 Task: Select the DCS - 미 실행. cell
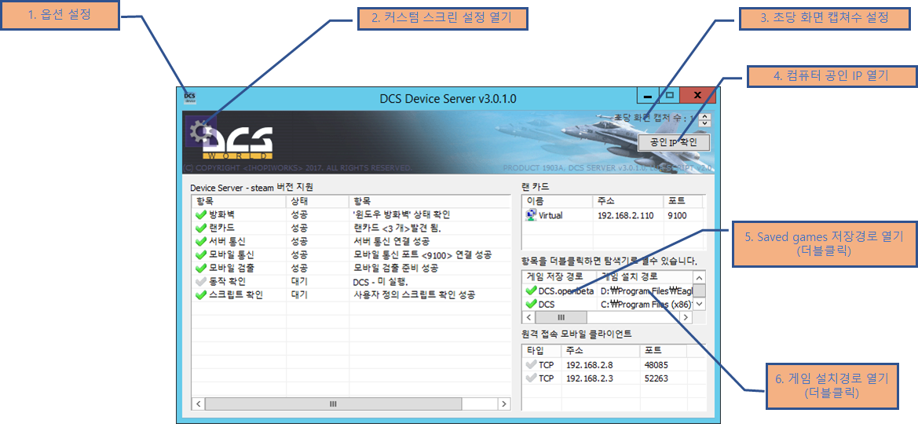coord(379,282)
